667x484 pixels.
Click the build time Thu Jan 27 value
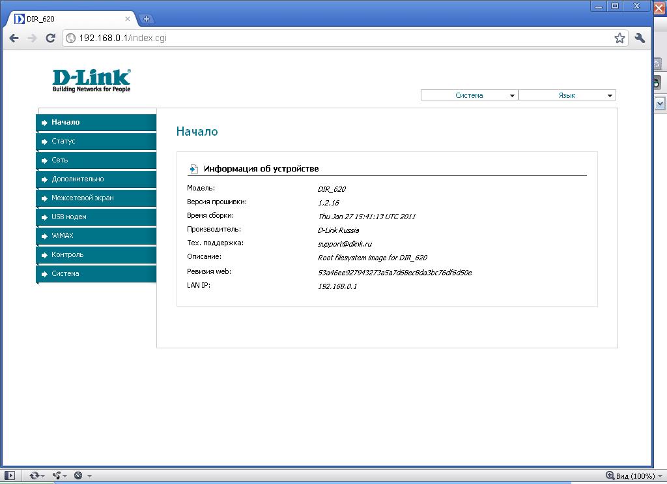[x=366, y=217]
